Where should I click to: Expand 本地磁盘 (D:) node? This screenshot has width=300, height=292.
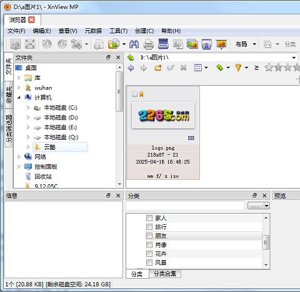pyautogui.click(x=28, y=117)
